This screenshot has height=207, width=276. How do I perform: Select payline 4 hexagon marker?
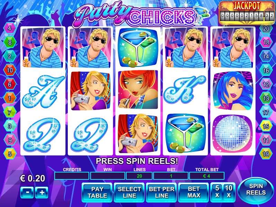[x=10, y=28]
